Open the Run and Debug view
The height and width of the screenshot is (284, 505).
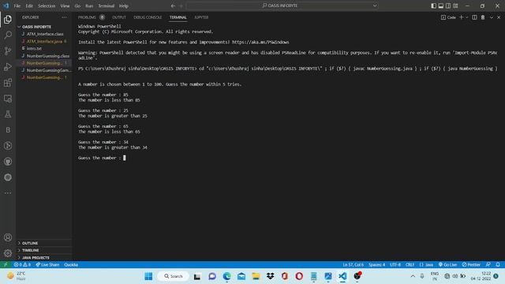(x=8, y=66)
